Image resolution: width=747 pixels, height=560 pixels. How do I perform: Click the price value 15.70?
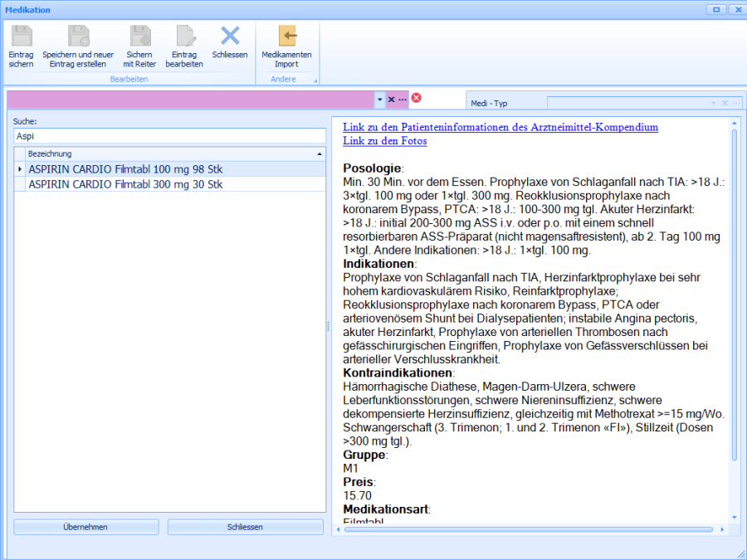point(357,495)
